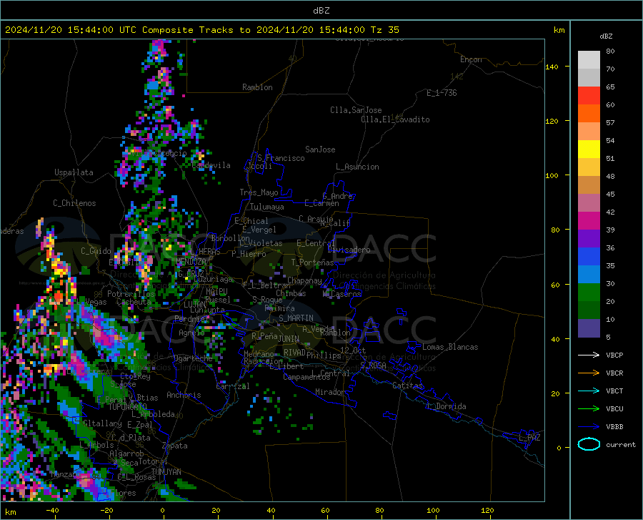This screenshot has height=520, width=643.
Task: Click the 'MAIPU' map label
Action: pyautogui.click(x=216, y=291)
